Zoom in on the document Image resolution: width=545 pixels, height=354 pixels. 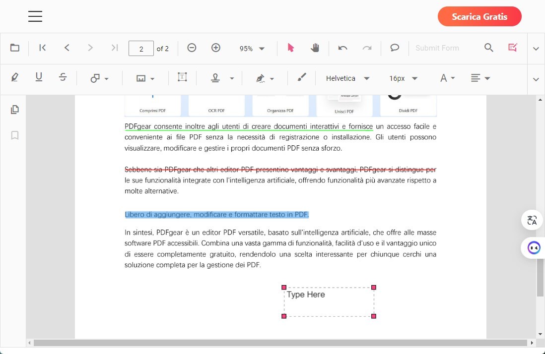click(215, 48)
